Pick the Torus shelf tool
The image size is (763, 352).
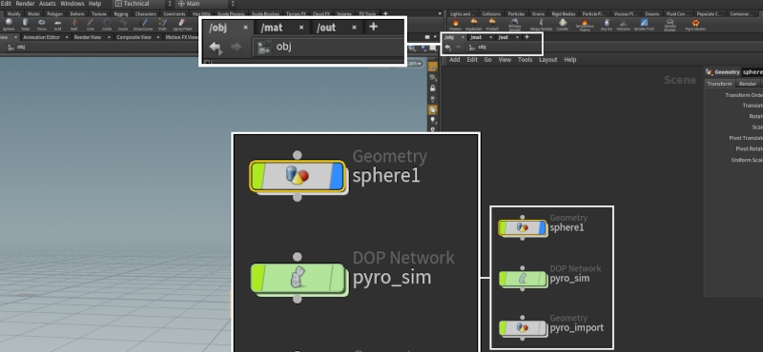(x=42, y=25)
